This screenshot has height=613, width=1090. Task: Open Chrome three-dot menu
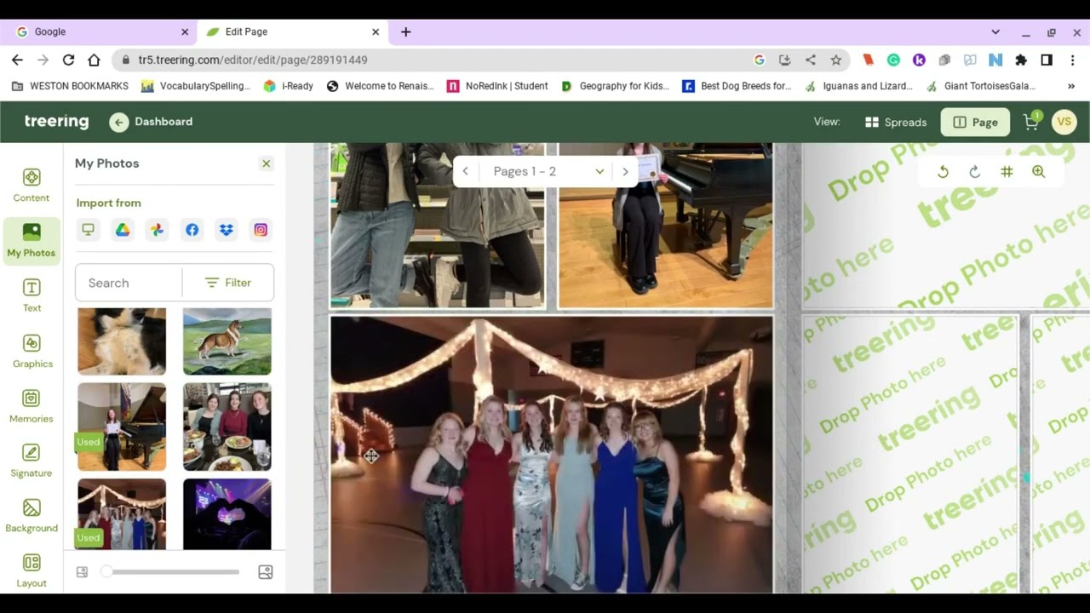click(1072, 60)
